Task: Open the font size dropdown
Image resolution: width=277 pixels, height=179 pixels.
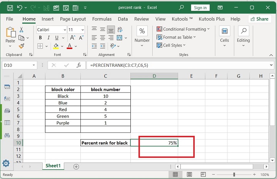Action: 83,30
